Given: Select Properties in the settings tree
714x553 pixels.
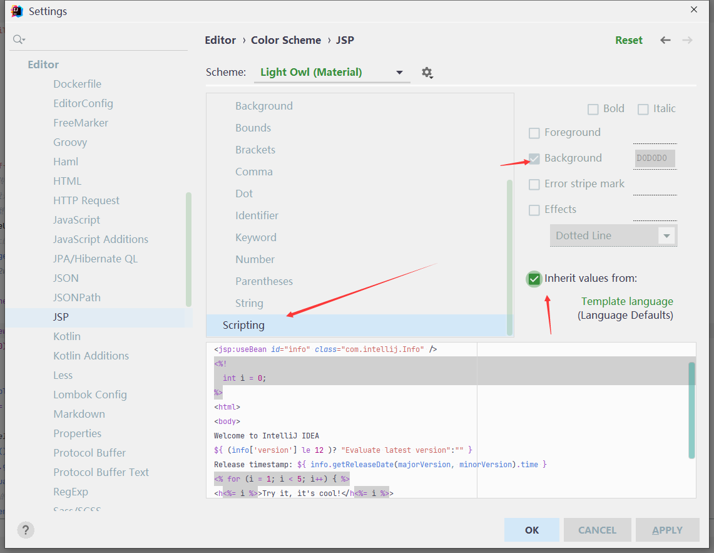Looking at the screenshot, I should pyautogui.click(x=78, y=433).
